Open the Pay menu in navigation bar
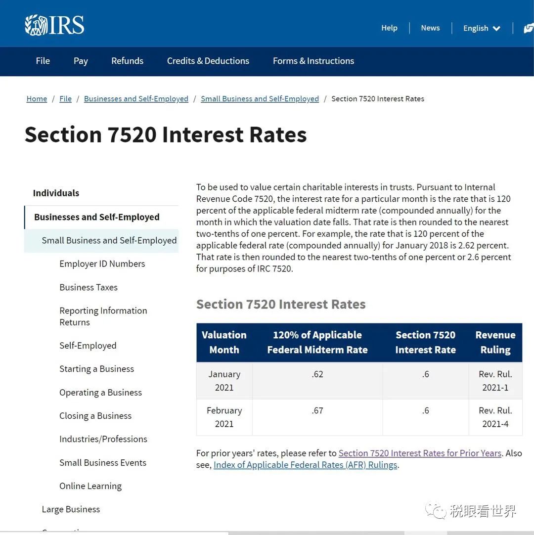 81,61
